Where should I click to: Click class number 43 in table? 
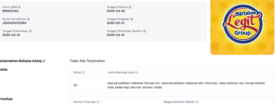[75, 85]
